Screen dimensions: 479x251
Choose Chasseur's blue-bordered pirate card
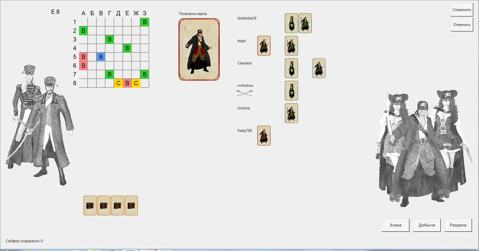[319, 68]
